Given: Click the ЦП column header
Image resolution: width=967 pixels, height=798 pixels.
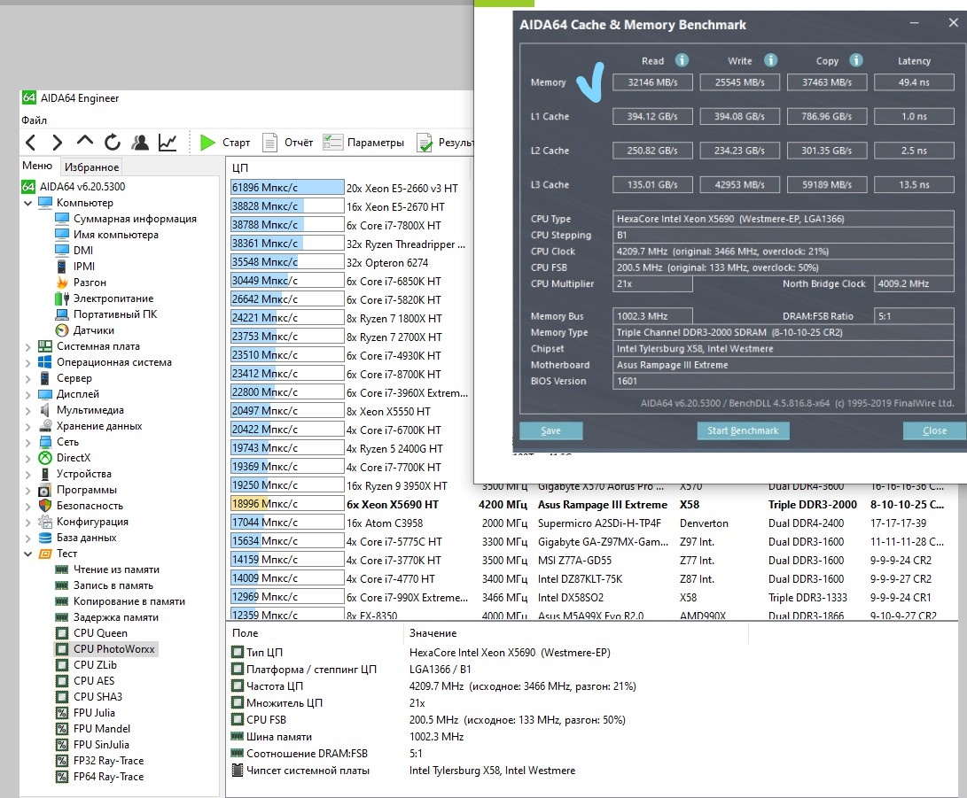Looking at the screenshot, I should [240, 167].
